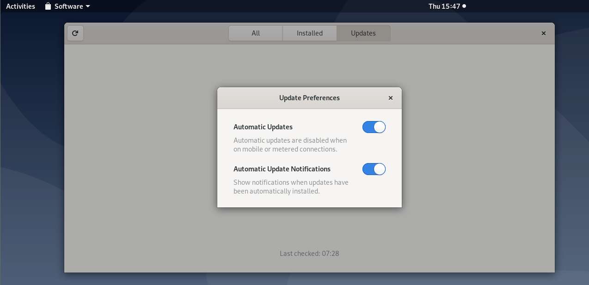This screenshot has height=285, width=589.
Task: Switch to the All tab
Action: tap(256, 33)
